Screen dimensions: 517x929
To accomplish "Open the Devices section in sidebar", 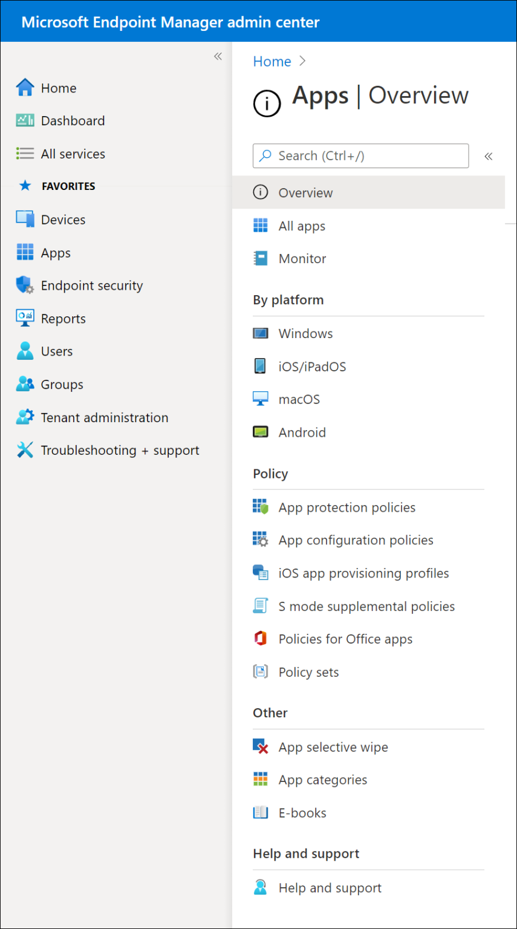I will [62, 219].
